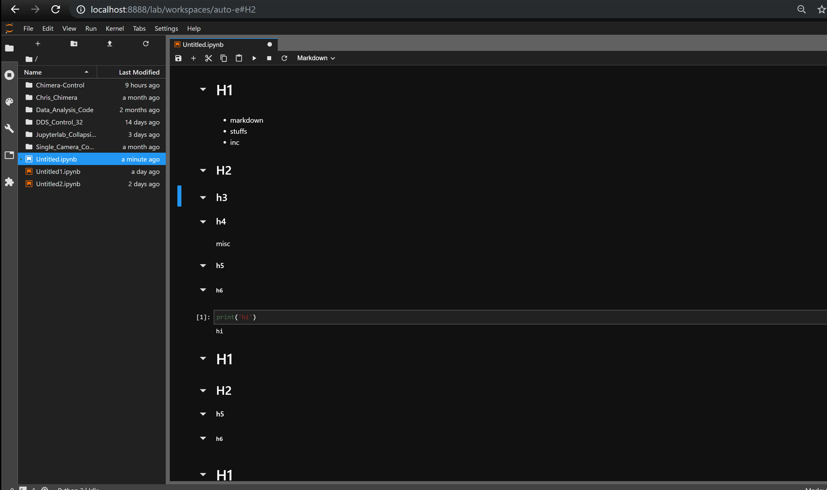Open the Settings menu

(x=166, y=28)
